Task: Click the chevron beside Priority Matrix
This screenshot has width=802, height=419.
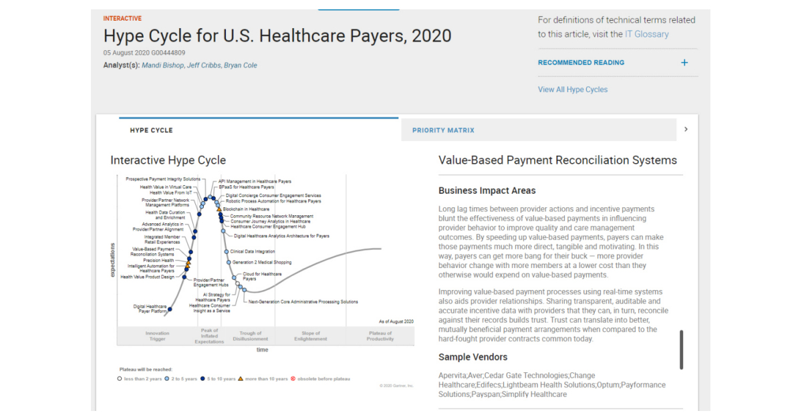Action: click(686, 130)
